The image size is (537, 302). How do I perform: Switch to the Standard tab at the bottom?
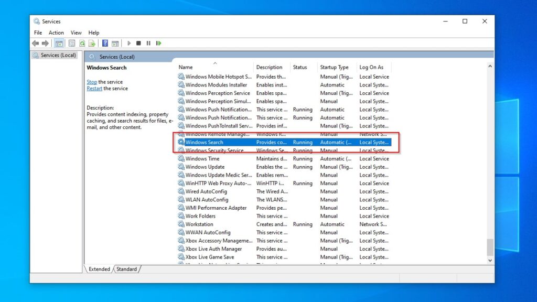click(126, 269)
